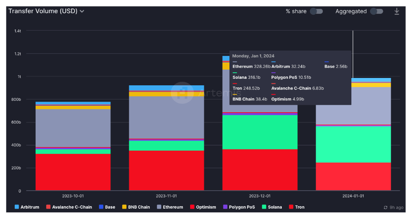The height and width of the screenshot is (218, 409).
Task: Turn on the Aggregated toggle
Action: [x=376, y=11]
